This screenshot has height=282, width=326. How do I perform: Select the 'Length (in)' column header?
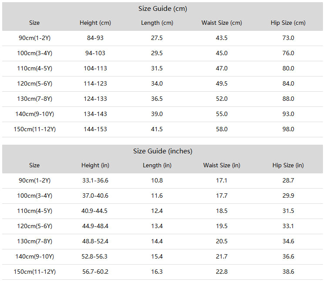click(157, 166)
